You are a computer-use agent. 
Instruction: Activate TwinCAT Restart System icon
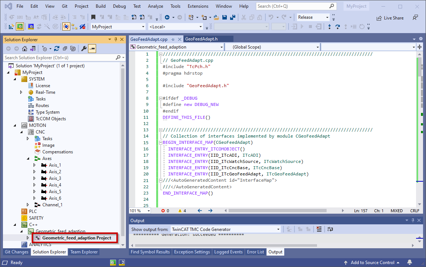(x=20, y=26)
